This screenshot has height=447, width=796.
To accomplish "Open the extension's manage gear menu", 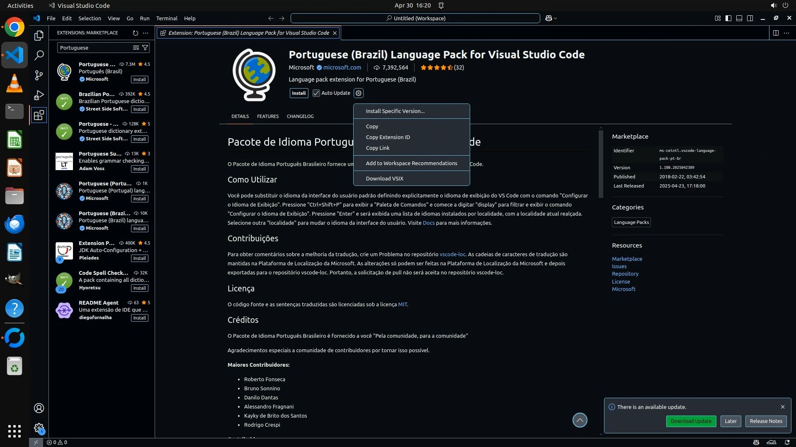I will [x=359, y=93].
